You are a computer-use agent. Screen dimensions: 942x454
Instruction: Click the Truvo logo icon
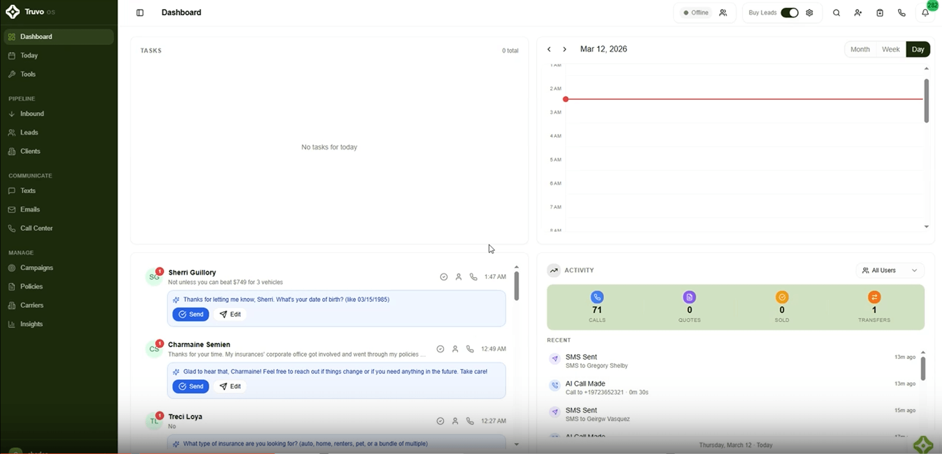(12, 12)
